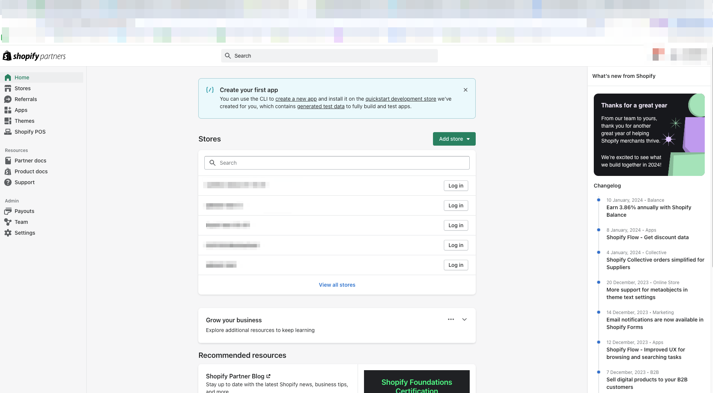Click the Apps grid icon
713x393 pixels.
8,110
